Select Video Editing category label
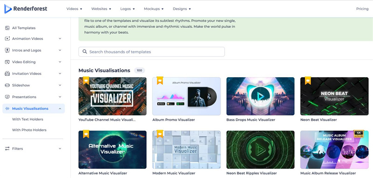This screenshot has width=373, height=178. point(24,62)
